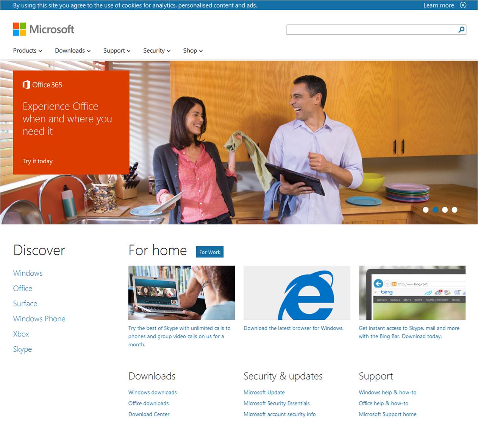Click the For home heading
Screen dimensions: 478x427
click(x=158, y=250)
